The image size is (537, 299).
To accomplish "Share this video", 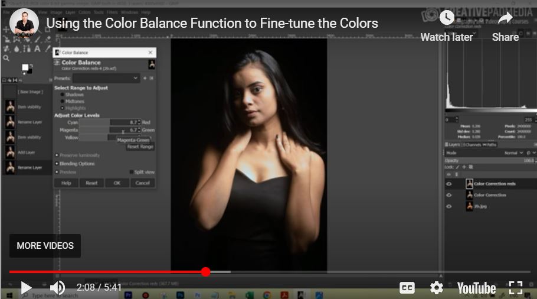I will [x=505, y=26].
